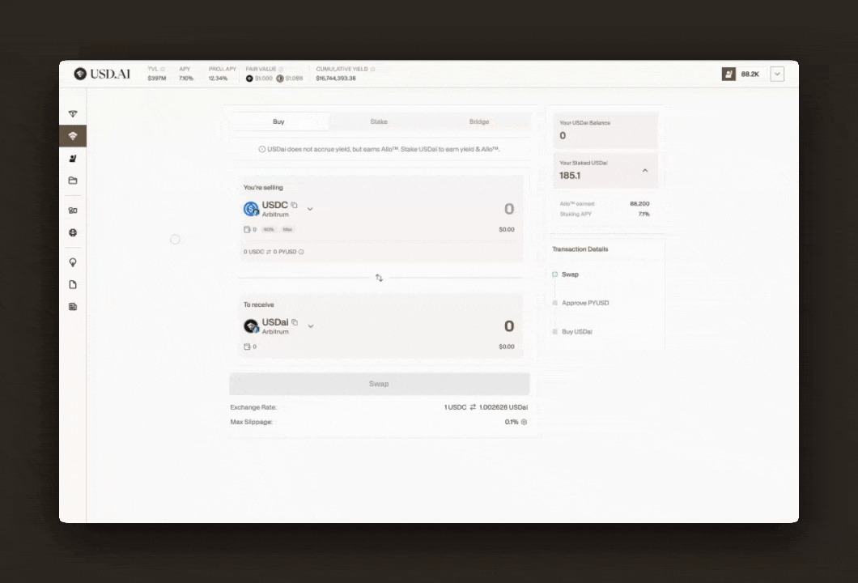The width and height of the screenshot is (858, 583).
Task: Click the wallet icon under USDai
Action: click(x=247, y=347)
